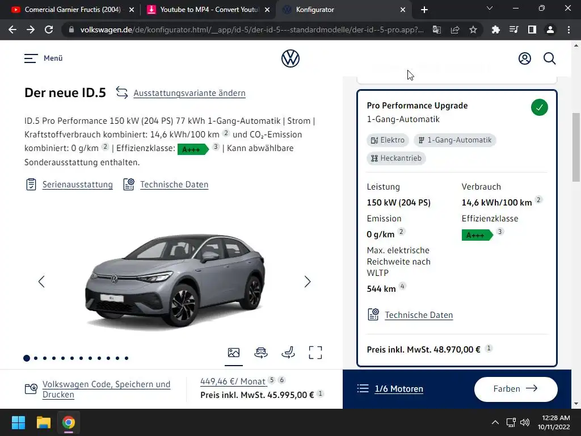Open File Explorer from taskbar
The image size is (581, 436).
[43, 422]
